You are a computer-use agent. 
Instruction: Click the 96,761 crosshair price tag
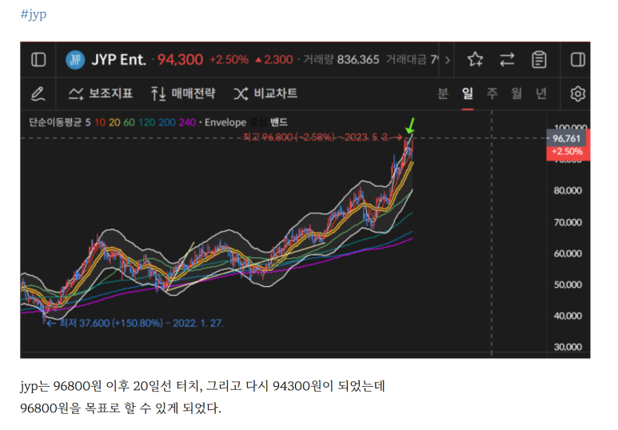click(566, 139)
